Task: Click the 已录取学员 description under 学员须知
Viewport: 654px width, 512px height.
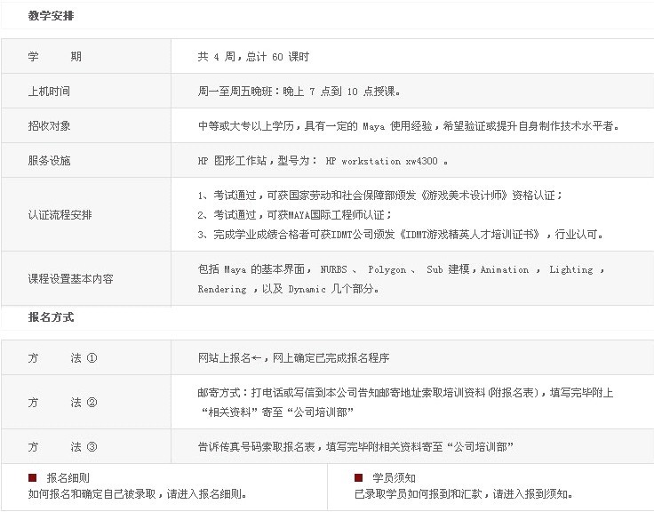Action: point(463,493)
